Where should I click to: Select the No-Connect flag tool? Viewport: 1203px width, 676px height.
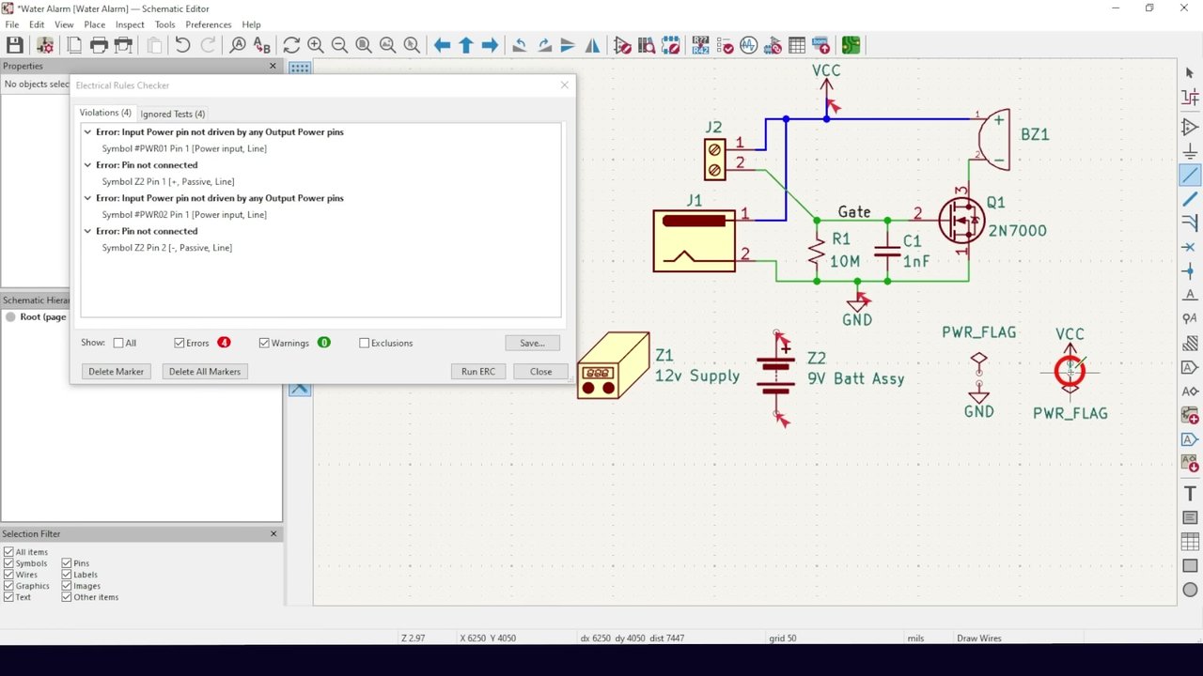pyautogui.click(x=1190, y=247)
